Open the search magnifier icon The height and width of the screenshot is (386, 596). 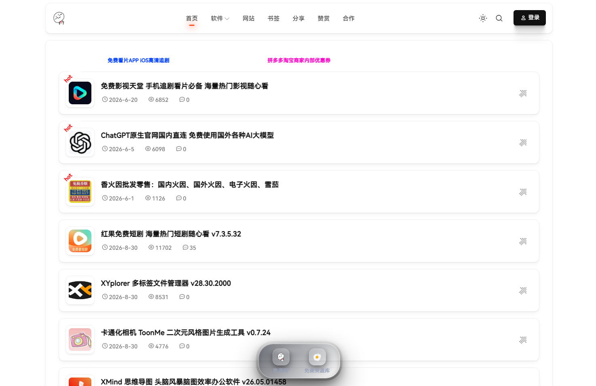499,18
